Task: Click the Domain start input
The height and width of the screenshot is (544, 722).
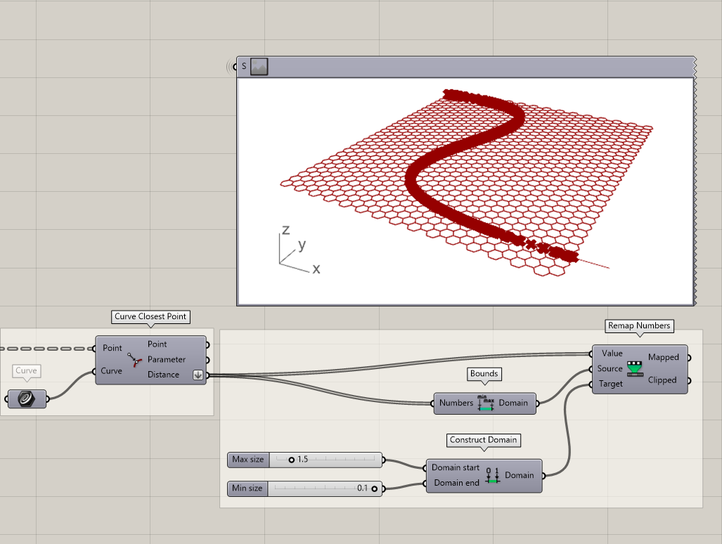Action: pyautogui.click(x=456, y=467)
